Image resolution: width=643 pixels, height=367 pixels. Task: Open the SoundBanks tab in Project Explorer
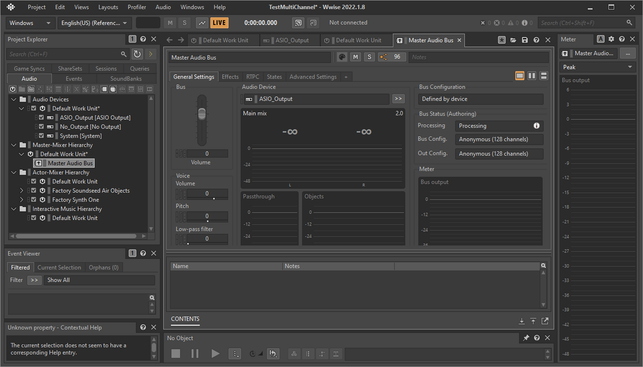(126, 79)
